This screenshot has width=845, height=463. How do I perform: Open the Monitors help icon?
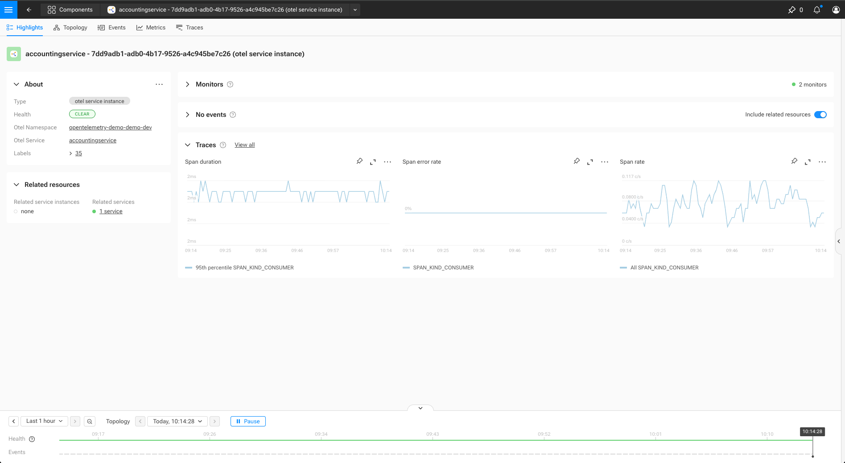click(x=230, y=84)
